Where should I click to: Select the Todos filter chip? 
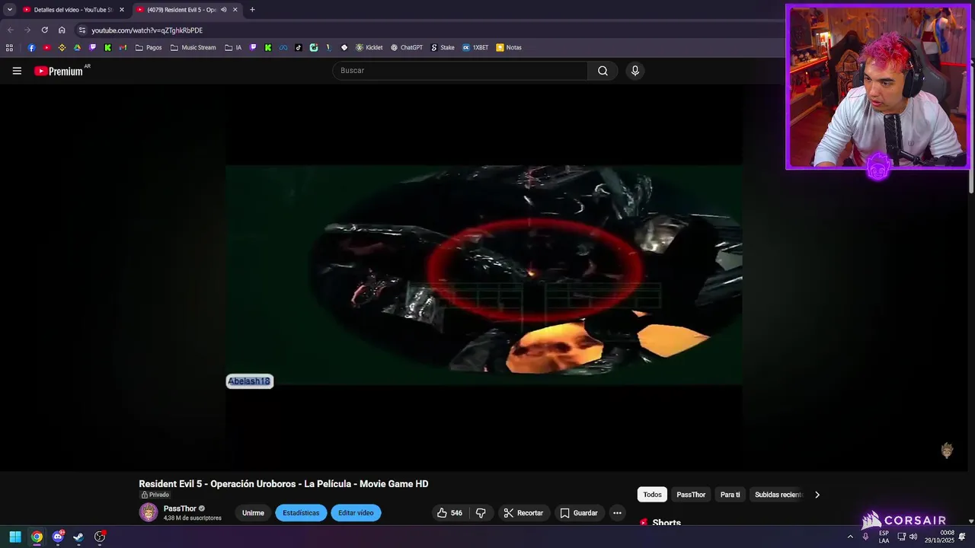(652, 495)
